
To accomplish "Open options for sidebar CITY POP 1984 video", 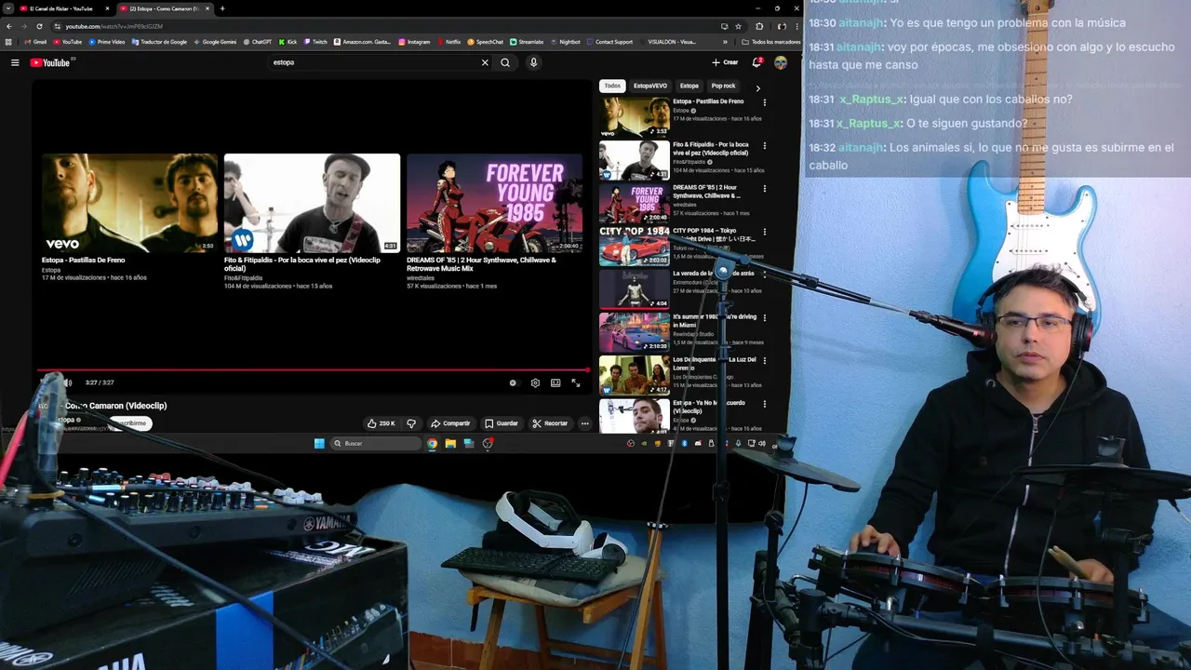I will (x=765, y=232).
